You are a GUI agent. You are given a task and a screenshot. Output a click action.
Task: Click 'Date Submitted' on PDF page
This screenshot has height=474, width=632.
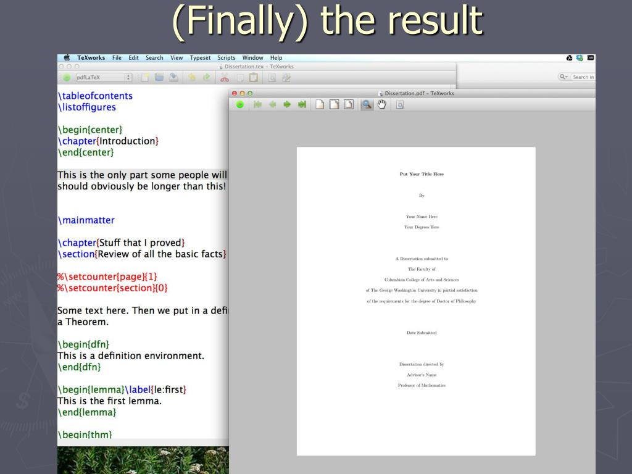point(422,333)
